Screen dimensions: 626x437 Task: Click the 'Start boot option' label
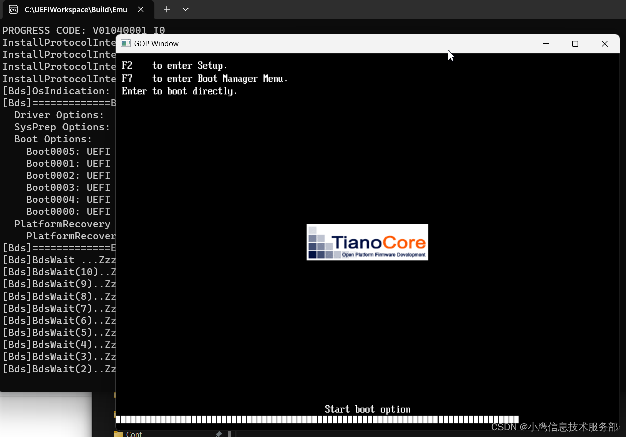(x=367, y=409)
